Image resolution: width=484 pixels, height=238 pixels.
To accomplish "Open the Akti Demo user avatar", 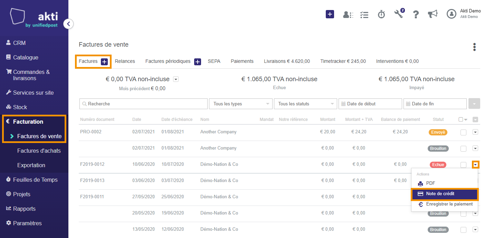I will click(452, 14).
